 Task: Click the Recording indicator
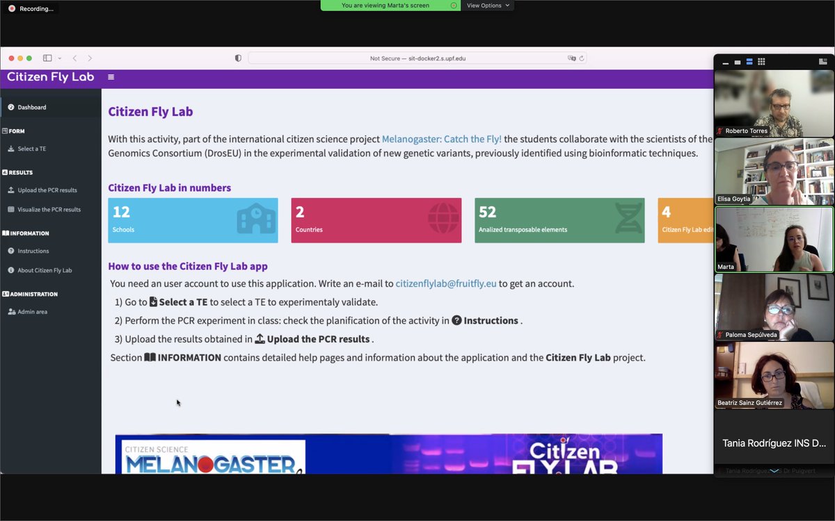(x=31, y=8)
